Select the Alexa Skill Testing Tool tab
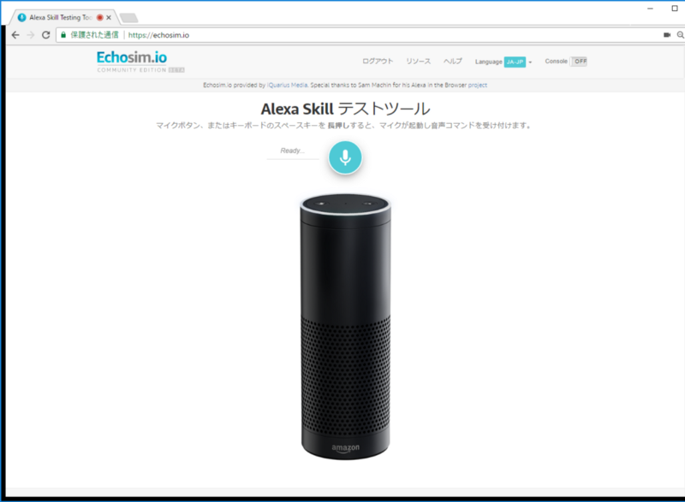The image size is (685, 502). tap(61, 17)
